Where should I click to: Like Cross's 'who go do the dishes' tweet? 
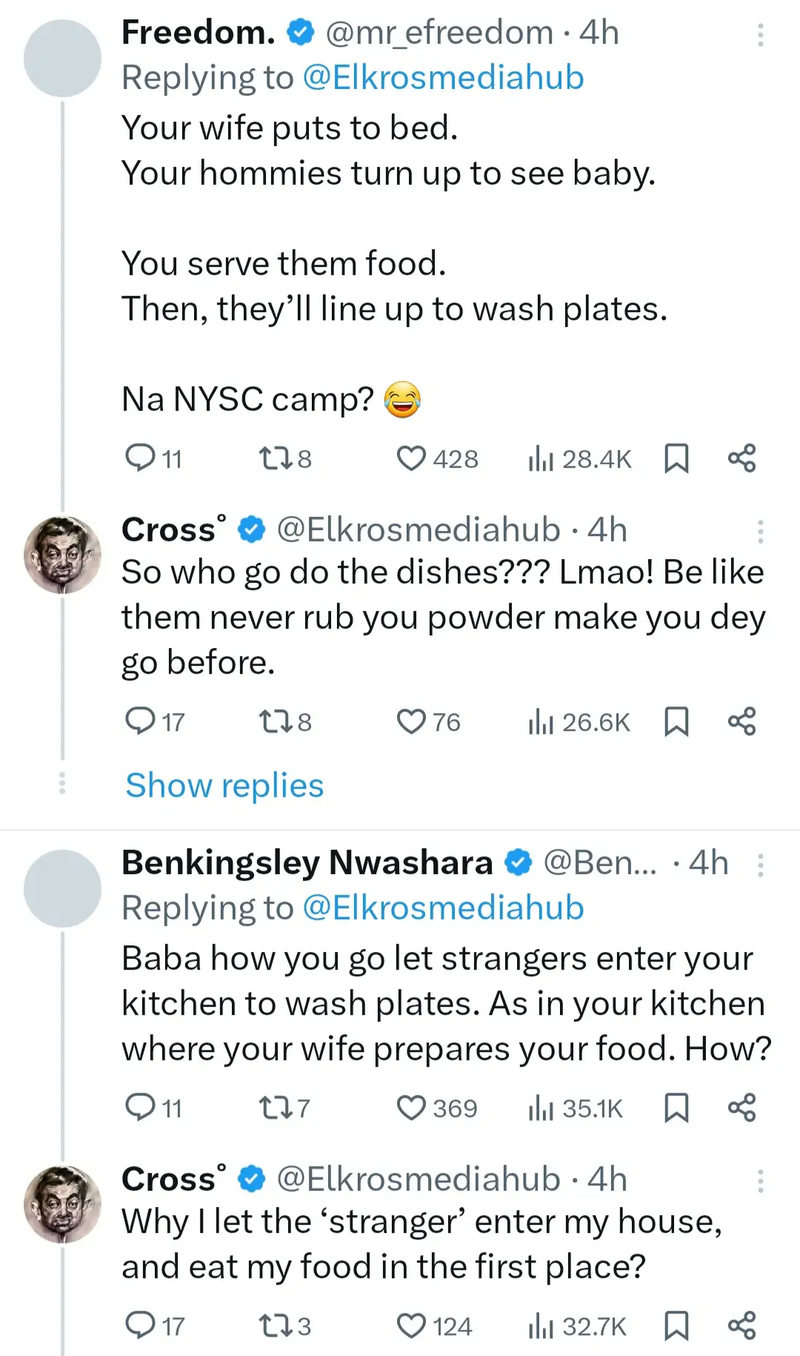coord(411,721)
